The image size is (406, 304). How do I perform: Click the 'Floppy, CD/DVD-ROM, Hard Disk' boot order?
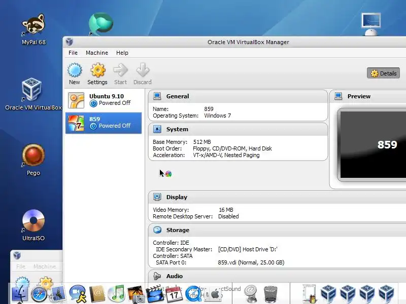(232, 148)
